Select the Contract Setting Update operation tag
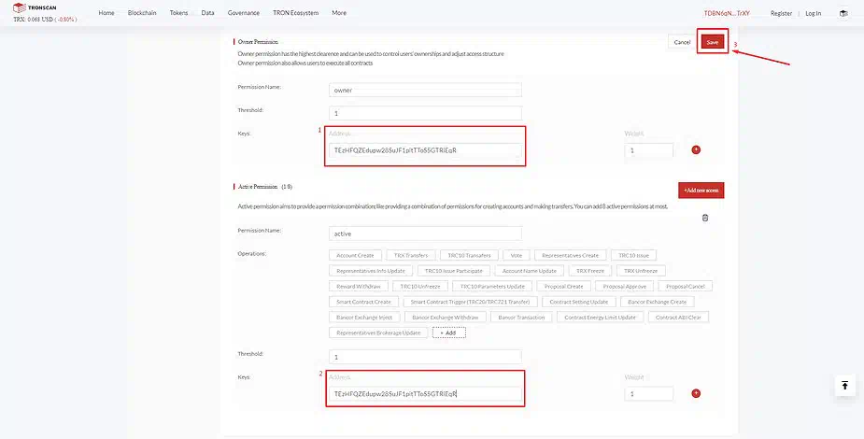 pyautogui.click(x=578, y=302)
